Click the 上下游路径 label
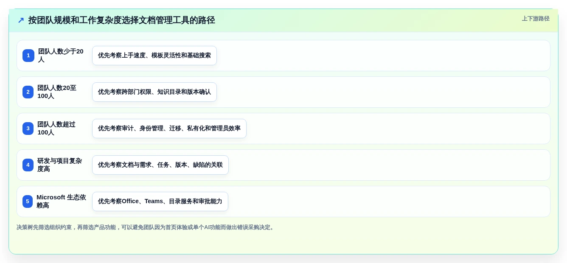 pyautogui.click(x=536, y=19)
